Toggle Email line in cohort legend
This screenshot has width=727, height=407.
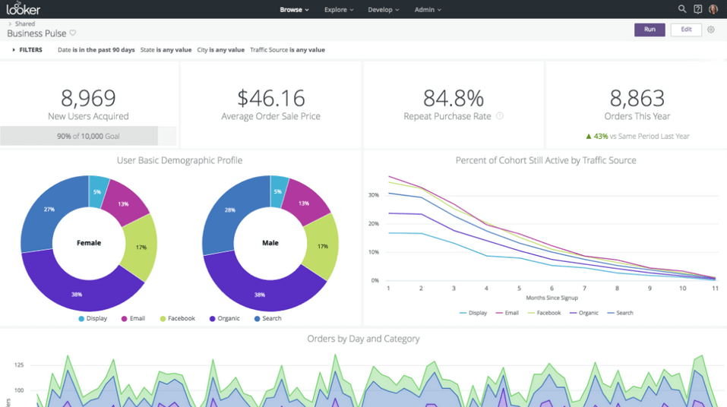[507, 313]
